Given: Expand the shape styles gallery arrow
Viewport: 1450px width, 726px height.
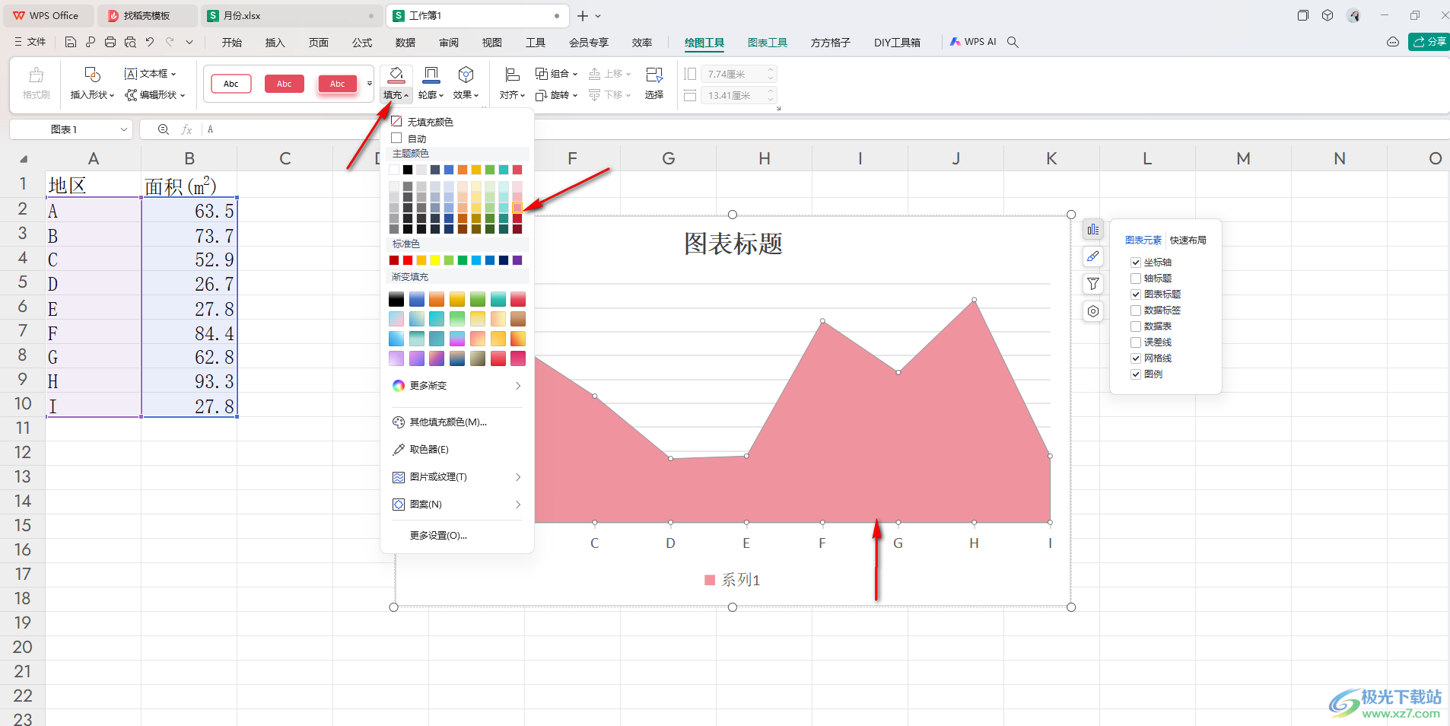Looking at the screenshot, I should click(x=370, y=84).
